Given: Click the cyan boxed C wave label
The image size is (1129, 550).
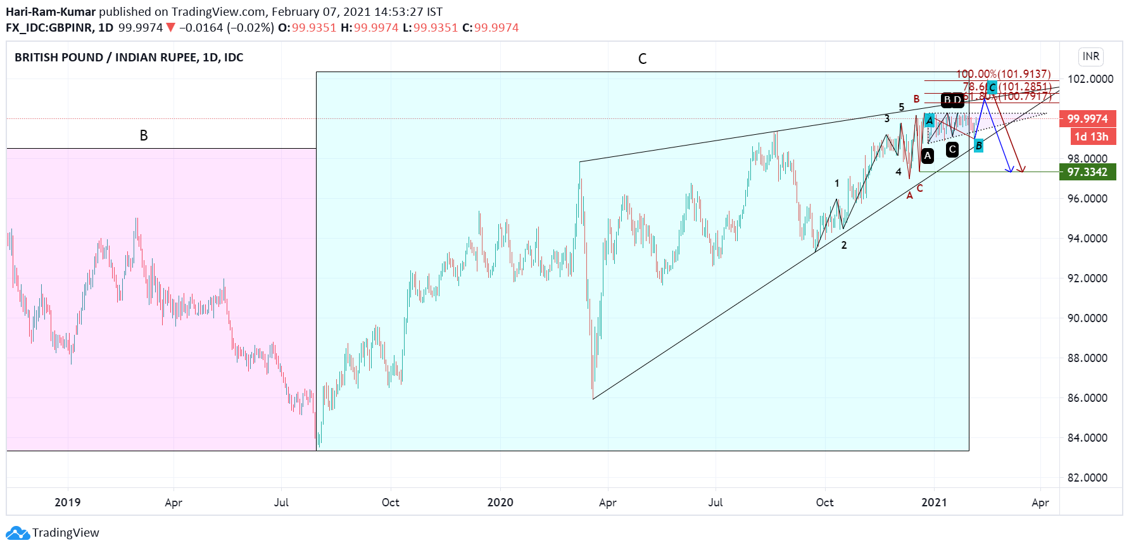Looking at the screenshot, I should click(992, 87).
